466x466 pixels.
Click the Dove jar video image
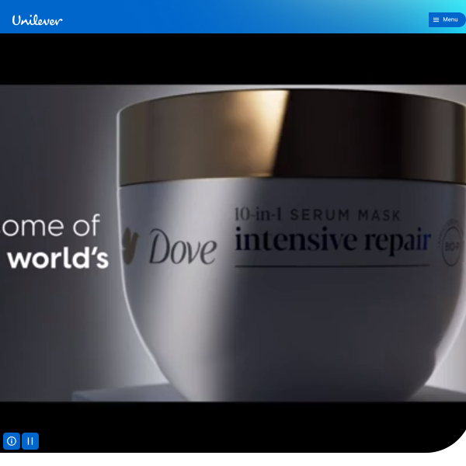(x=233, y=243)
